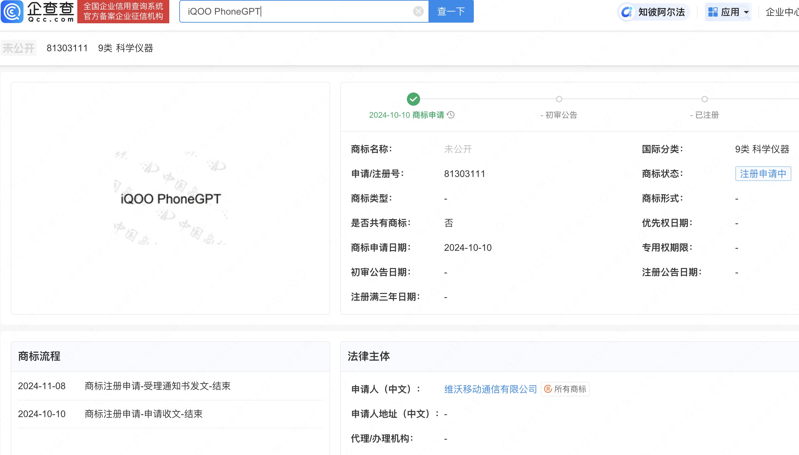Viewport: 799px width, 455px height.
Task: Click the 知彼阿尔法 swirl icon
Action: [627, 12]
